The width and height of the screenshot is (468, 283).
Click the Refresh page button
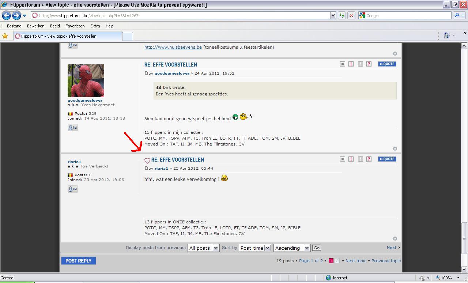(341, 15)
